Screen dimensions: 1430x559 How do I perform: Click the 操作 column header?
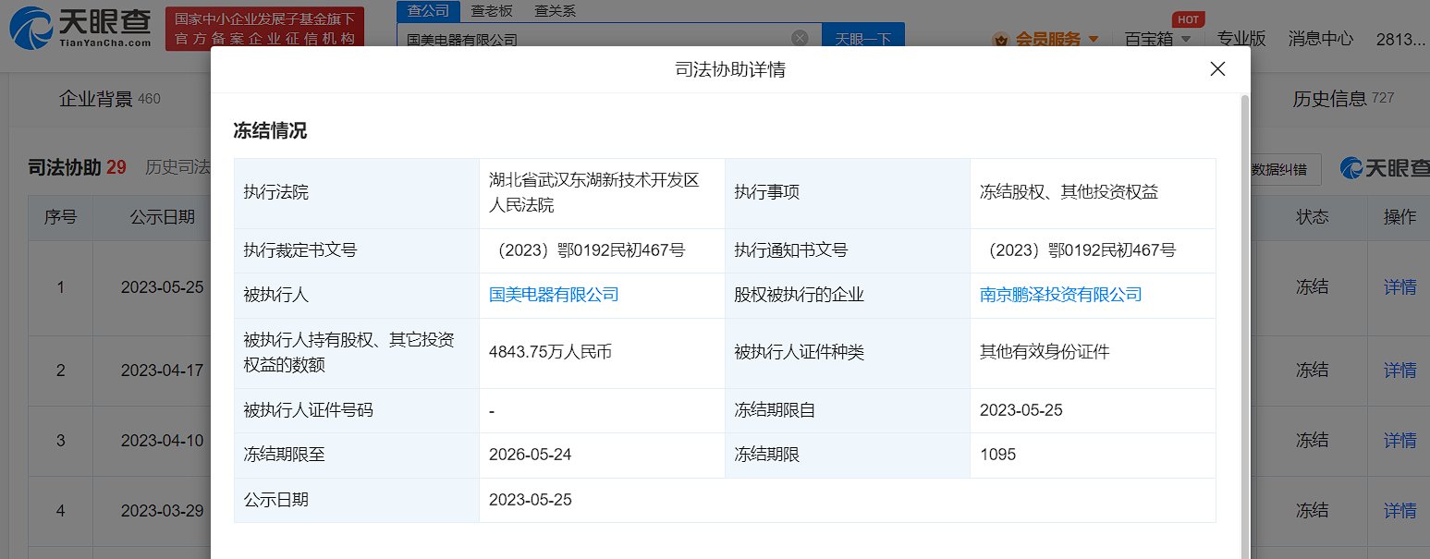coord(1399,217)
